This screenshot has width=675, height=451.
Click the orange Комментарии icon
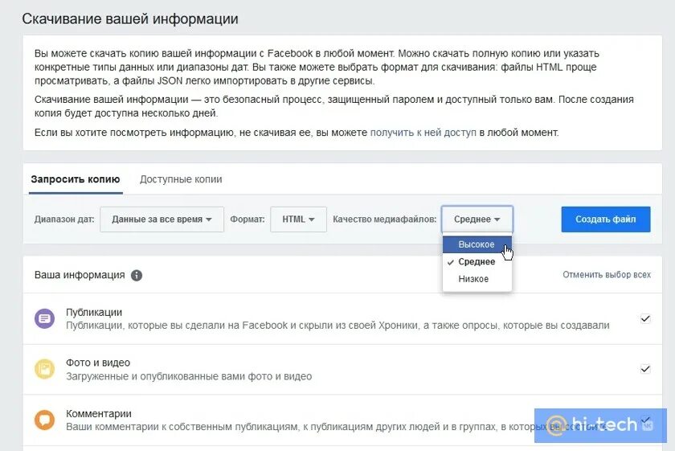click(x=44, y=420)
